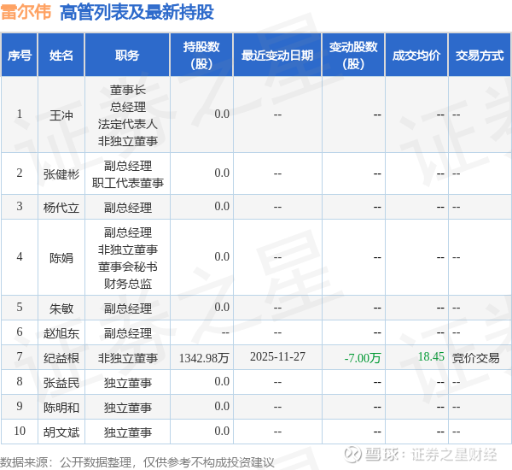The height and width of the screenshot is (470, 512).
Task: Click 独立董事 in 胡文斌's row
Action: (128, 432)
